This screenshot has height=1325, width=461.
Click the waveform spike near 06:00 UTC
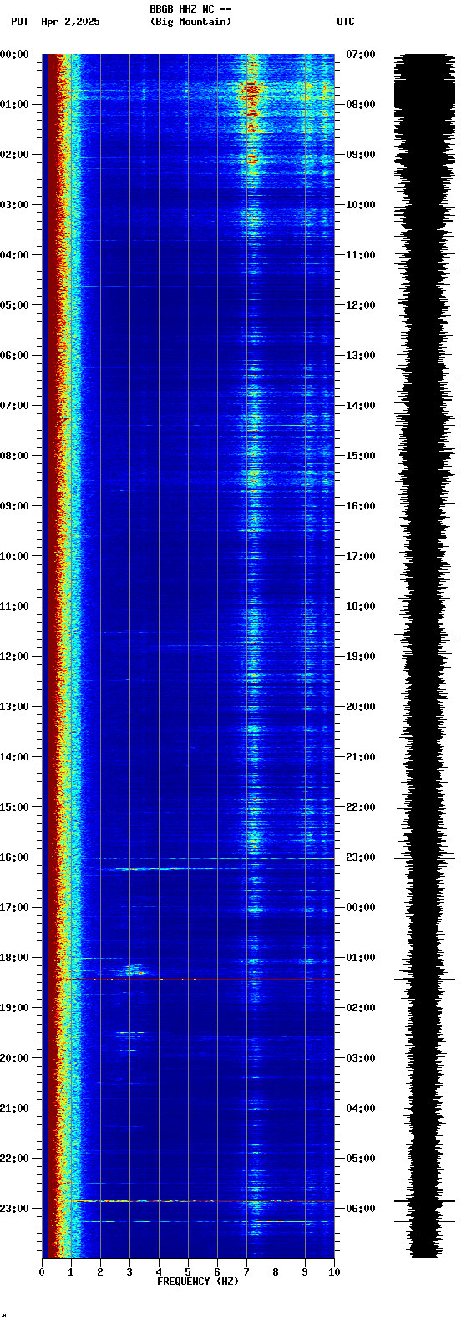pos(424,1201)
